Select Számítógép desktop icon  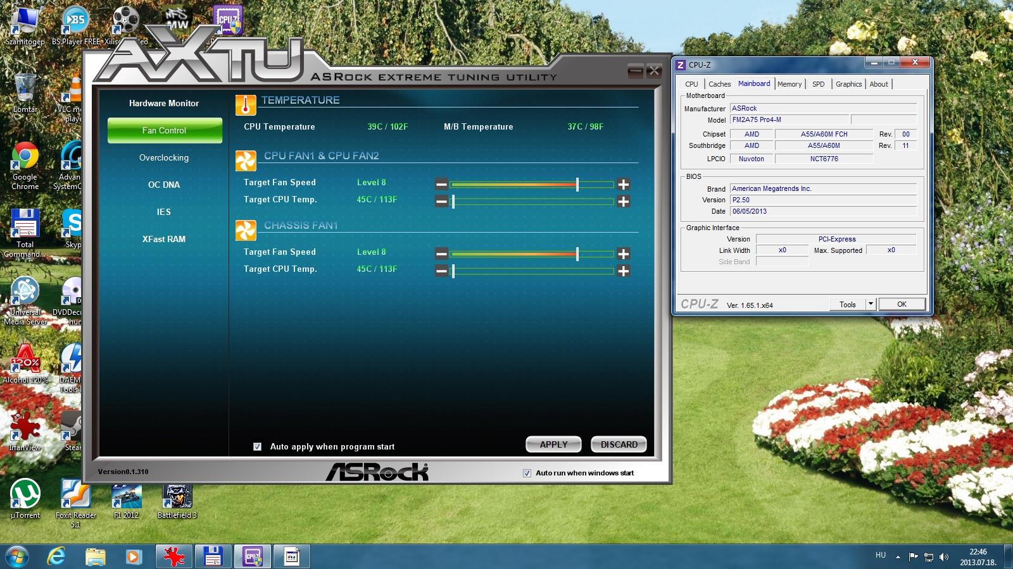pyautogui.click(x=25, y=27)
